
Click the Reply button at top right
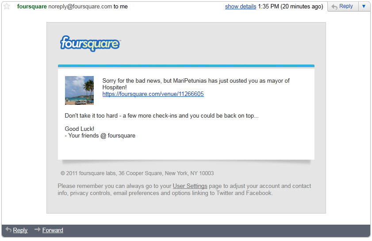click(x=343, y=6)
